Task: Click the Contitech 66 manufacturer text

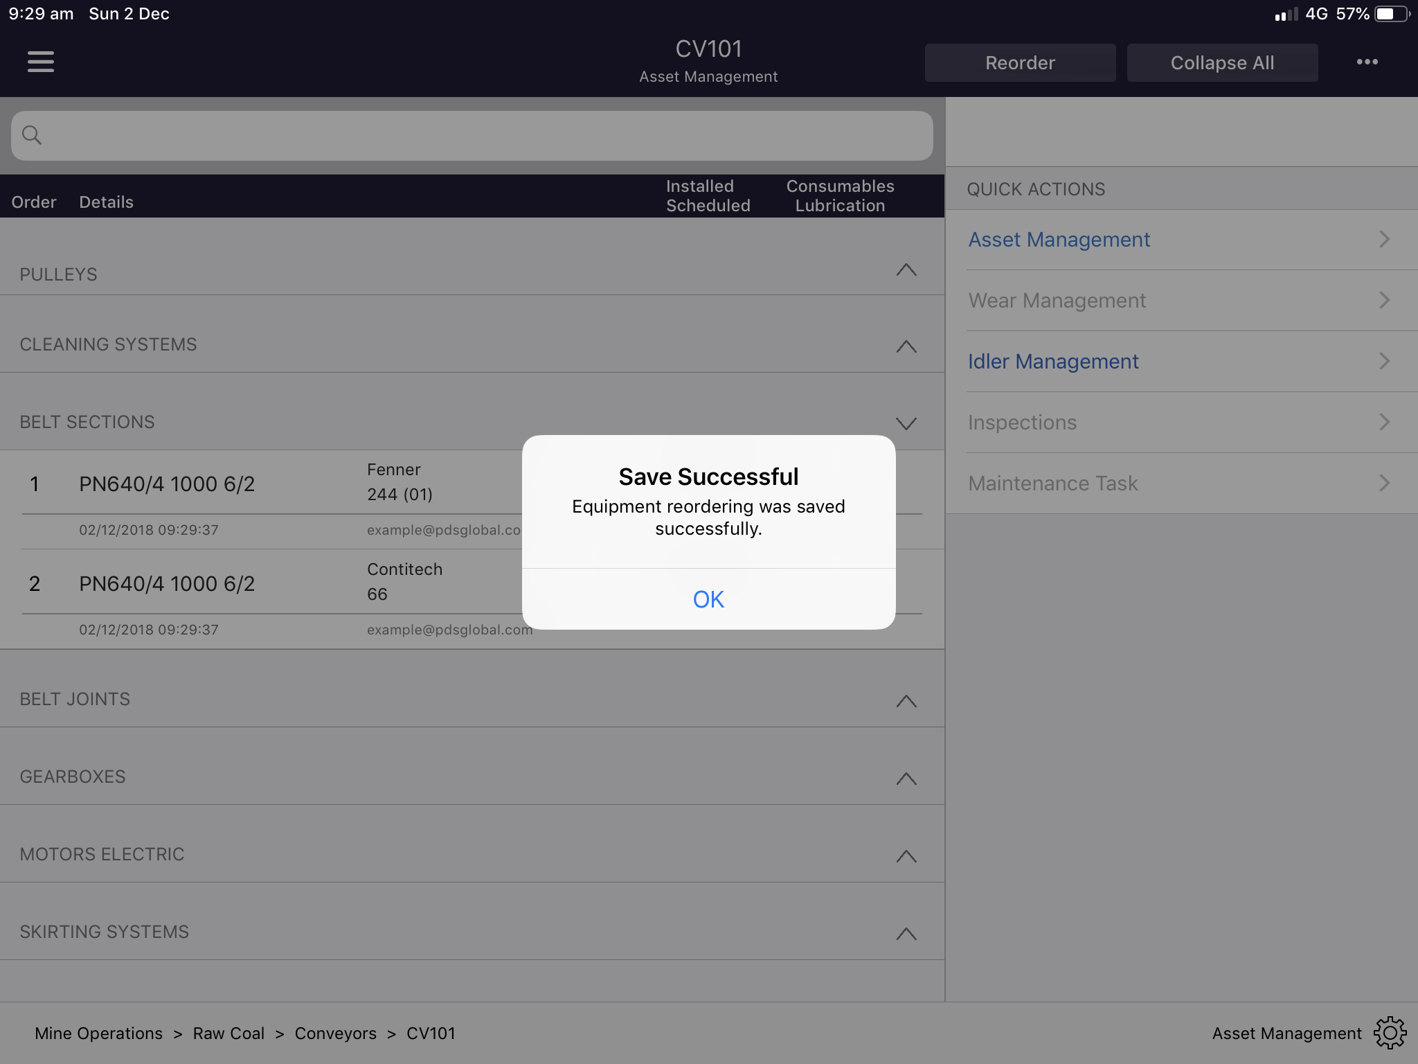Action: pyautogui.click(x=404, y=582)
